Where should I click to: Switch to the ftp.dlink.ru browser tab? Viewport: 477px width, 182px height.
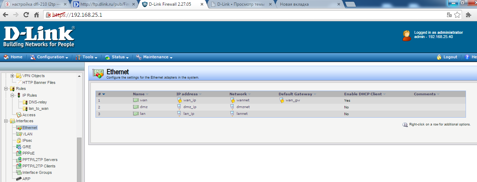click(x=103, y=4)
